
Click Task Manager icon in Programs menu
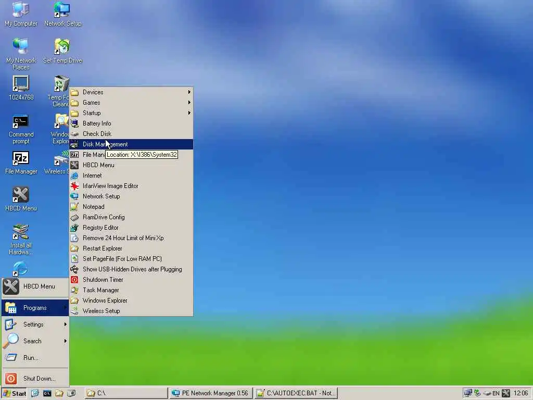tap(74, 290)
